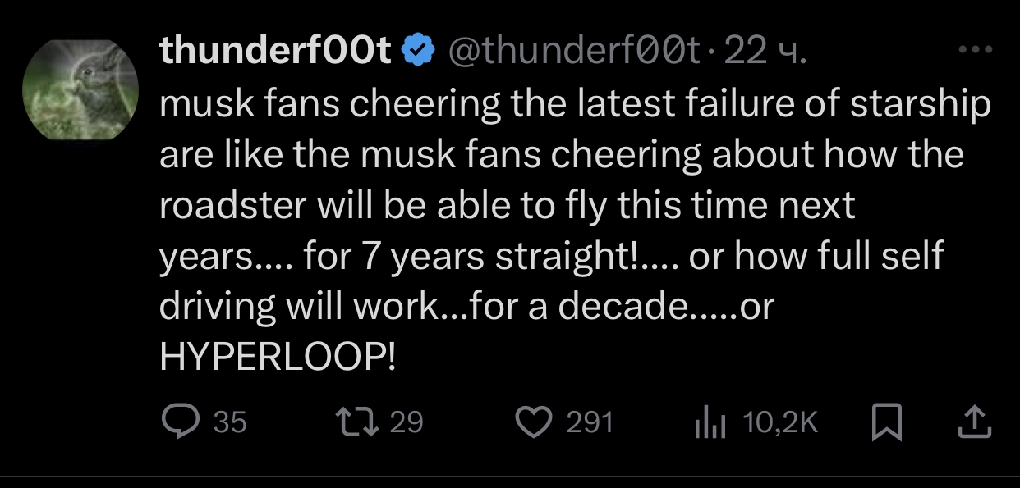
Task: Open the three-dot more options menu
Action: [976, 51]
